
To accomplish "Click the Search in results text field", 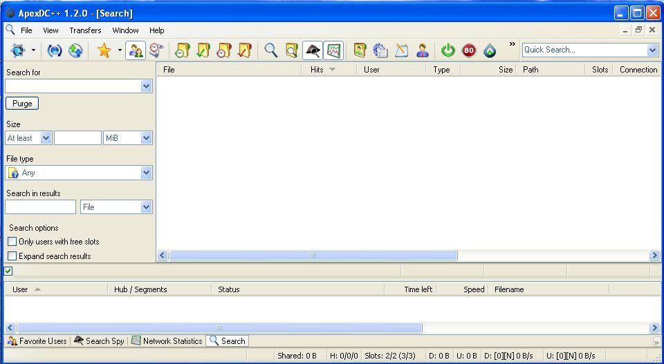I will coord(41,207).
